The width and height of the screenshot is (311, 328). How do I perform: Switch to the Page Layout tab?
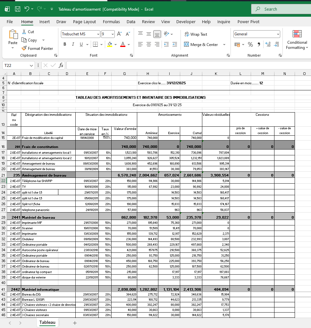pos(84,22)
